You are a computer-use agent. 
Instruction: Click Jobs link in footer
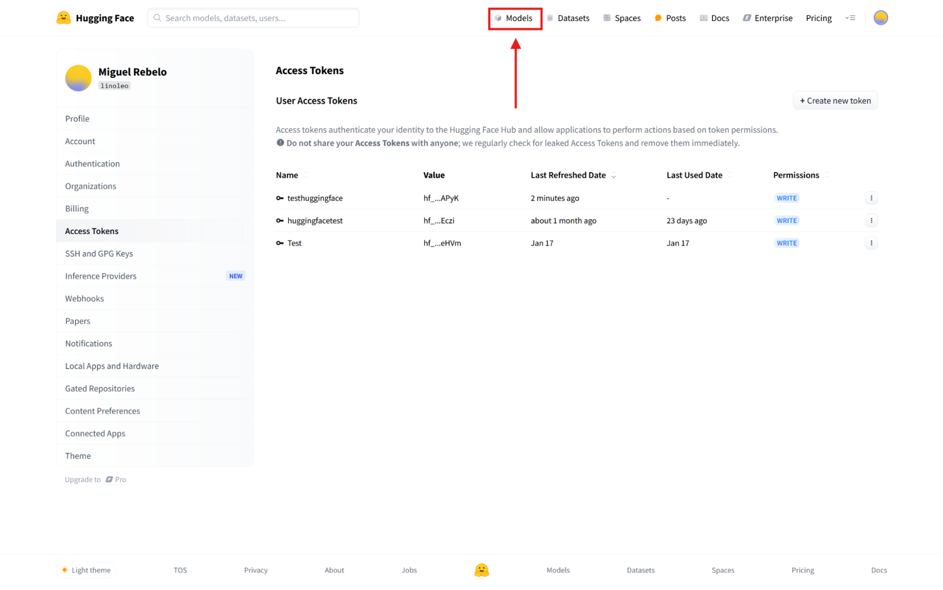pos(409,570)
